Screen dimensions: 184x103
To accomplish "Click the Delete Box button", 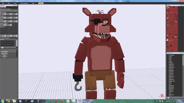I will [5, 54].
